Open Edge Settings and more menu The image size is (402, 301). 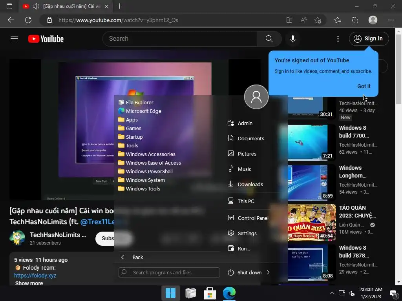(391, 20)
